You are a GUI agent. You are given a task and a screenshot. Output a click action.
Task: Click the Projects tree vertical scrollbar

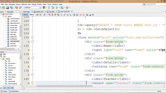pyautogui.click(x=20, y=31)
